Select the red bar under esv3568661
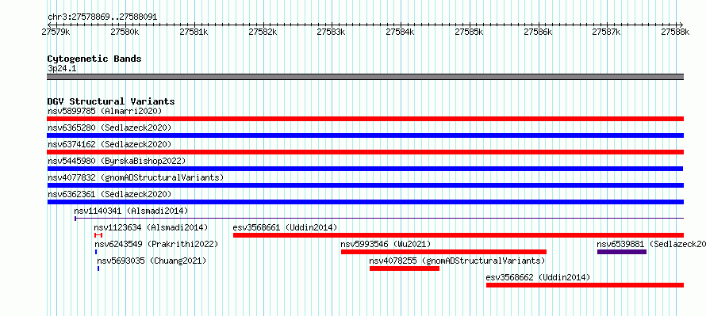The image size is (706, 316). point(459,235)
